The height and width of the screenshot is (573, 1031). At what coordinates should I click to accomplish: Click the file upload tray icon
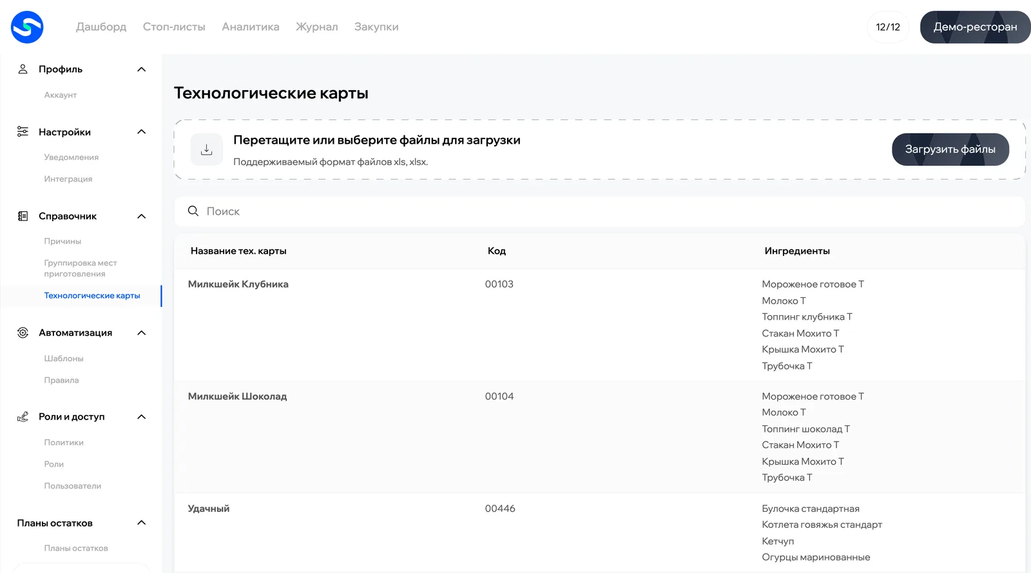[x=206, y=150]
